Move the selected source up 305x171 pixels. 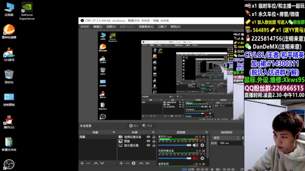141,163
